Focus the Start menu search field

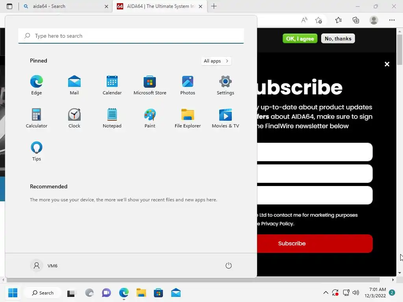pyautogui.click(x=131, y=36)
